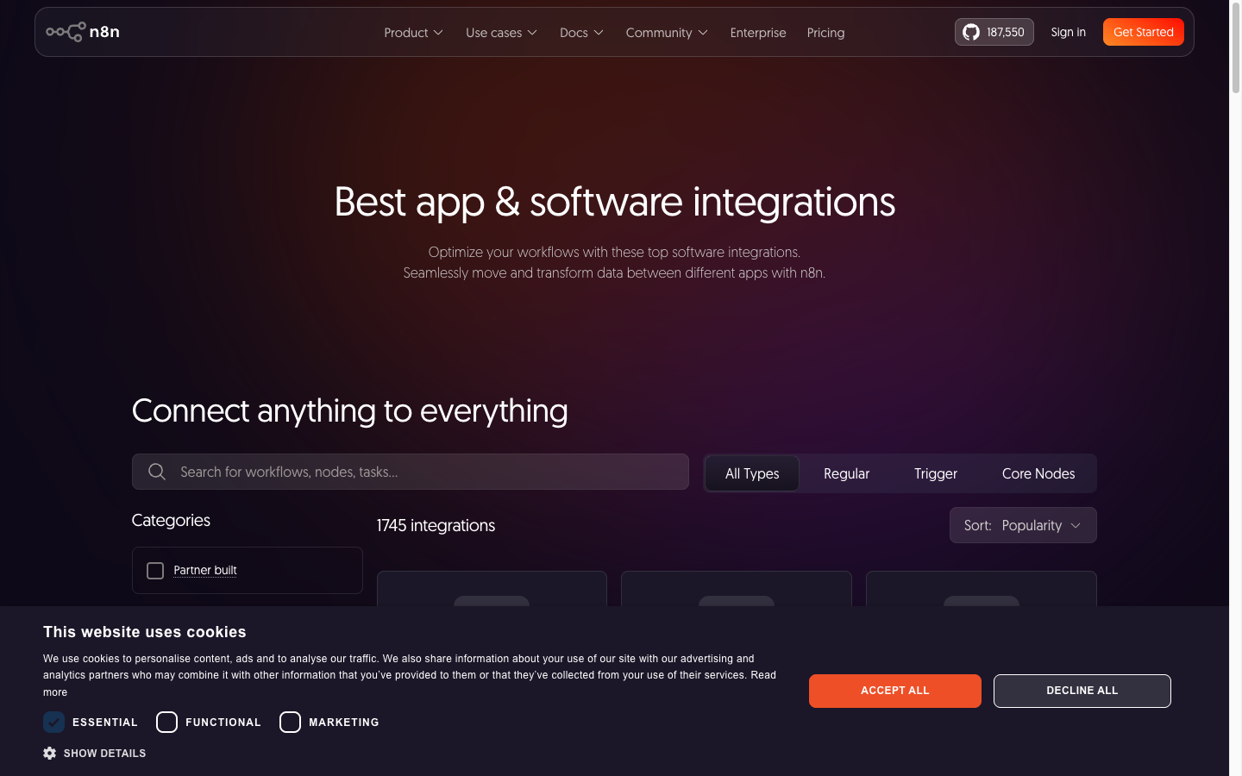The height and width of the screenshot is (776, 1242).
Task: Accept all cookies
Action: [x=895, y=691]
